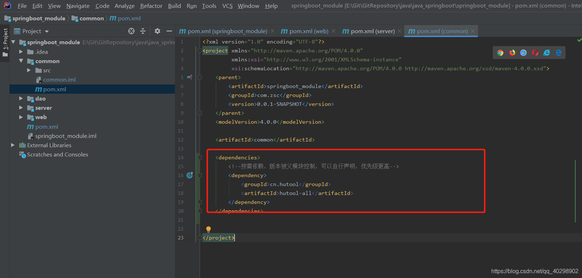Click the yellow lightbulb intention icon
Image resolution: width=582 pixels, height=278 pixels.
pos(209,229)
